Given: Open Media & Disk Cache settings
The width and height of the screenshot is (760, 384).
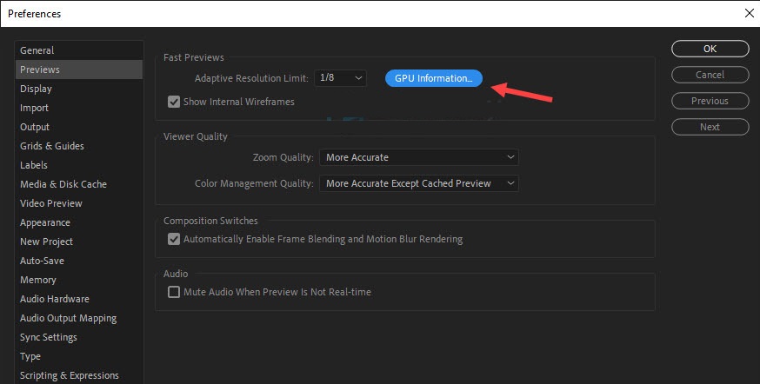Looking at the screenshot, I should click(x=79, y=184).
